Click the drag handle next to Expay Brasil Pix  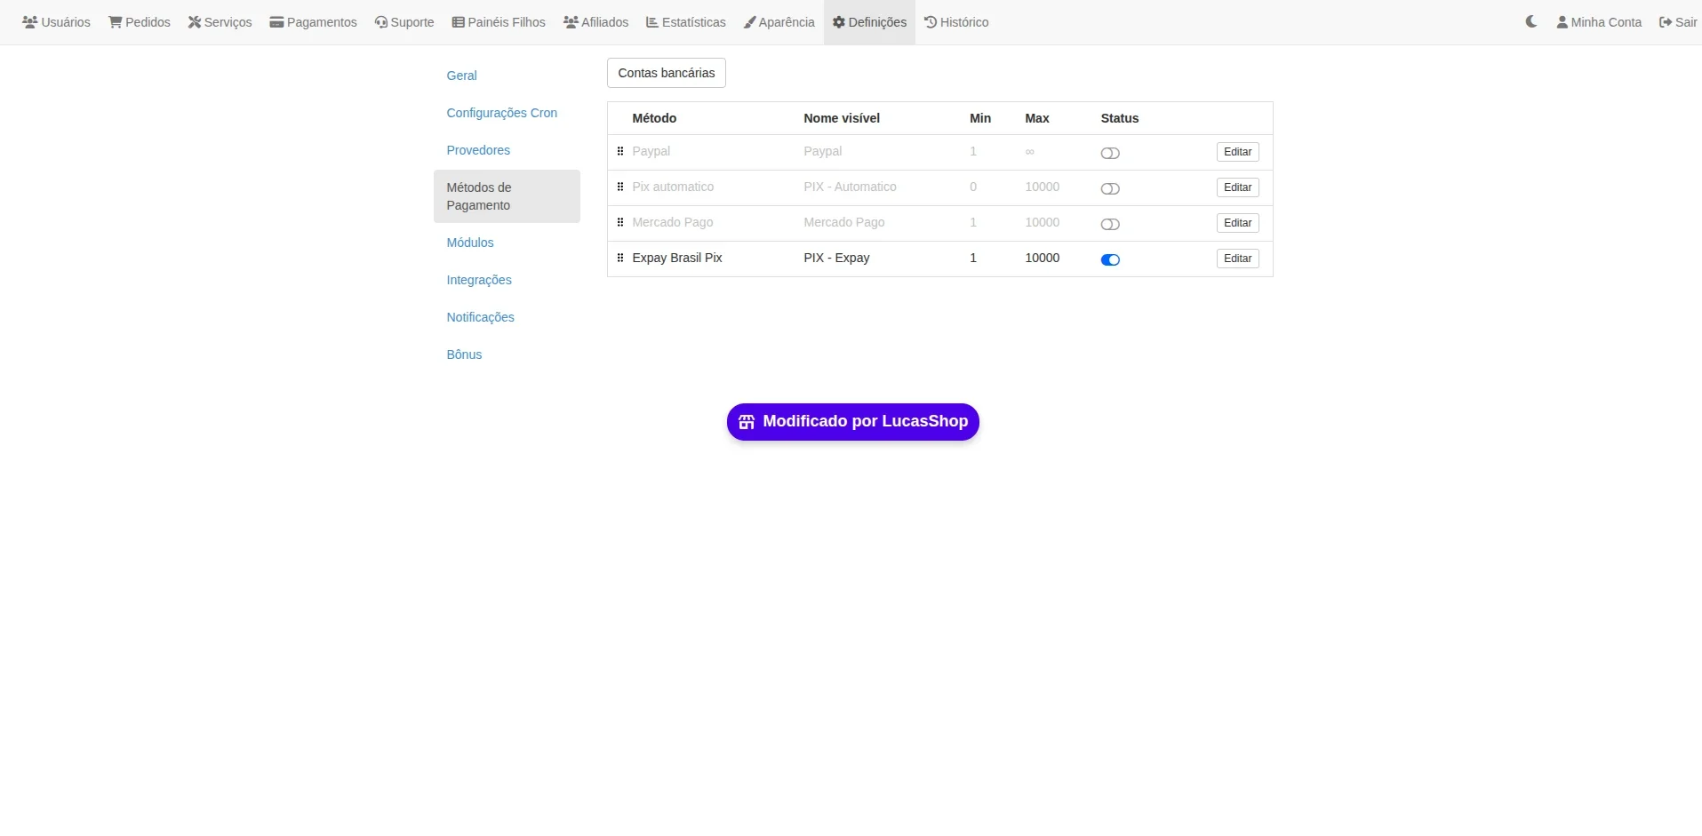click(620, 258)
